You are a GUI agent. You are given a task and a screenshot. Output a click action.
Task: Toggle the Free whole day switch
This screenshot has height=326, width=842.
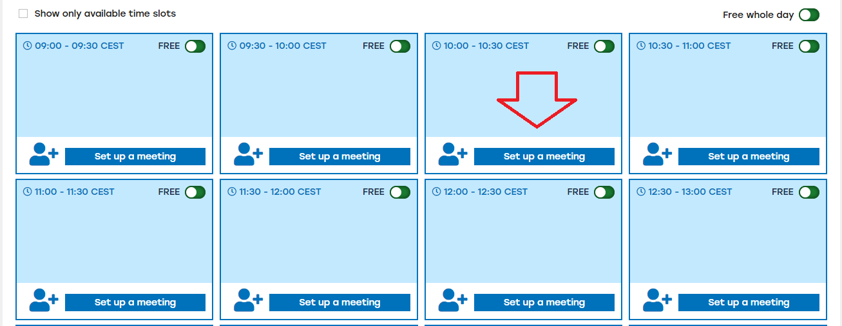(x=809, y=15)
